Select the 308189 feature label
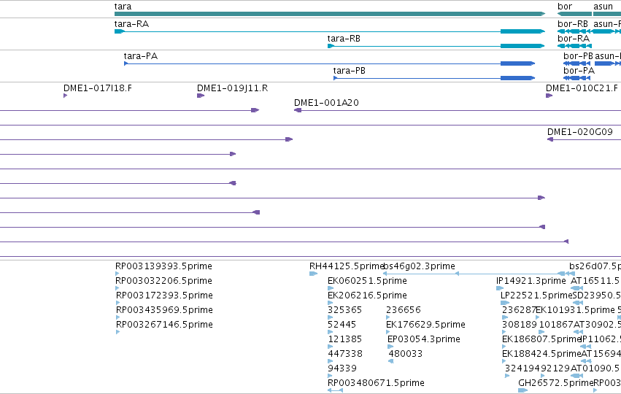Viewport: 621px width, 394px height. coord(520,324)
